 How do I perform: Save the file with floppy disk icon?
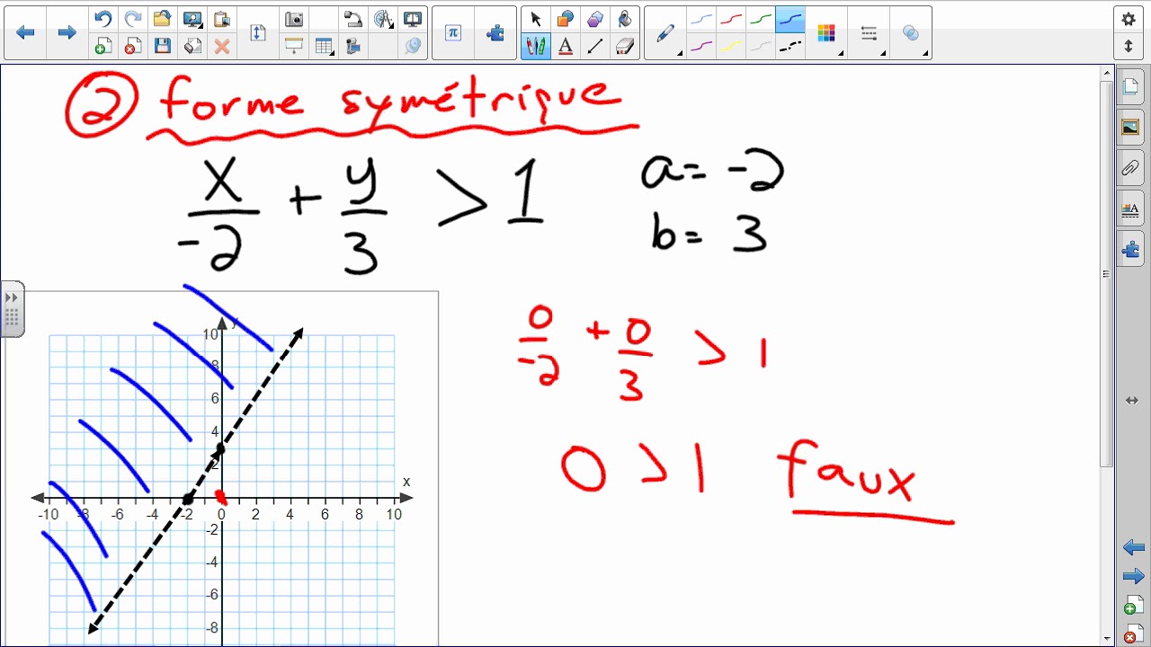162,47
